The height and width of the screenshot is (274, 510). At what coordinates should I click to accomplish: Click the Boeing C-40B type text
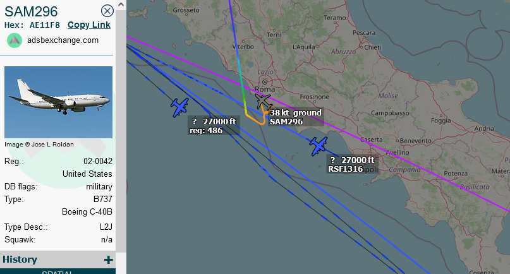pos(87,212)
